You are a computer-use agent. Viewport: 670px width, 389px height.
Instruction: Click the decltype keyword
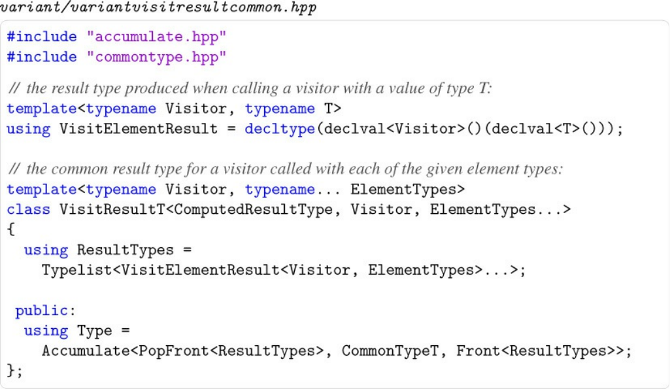(280, 129)
